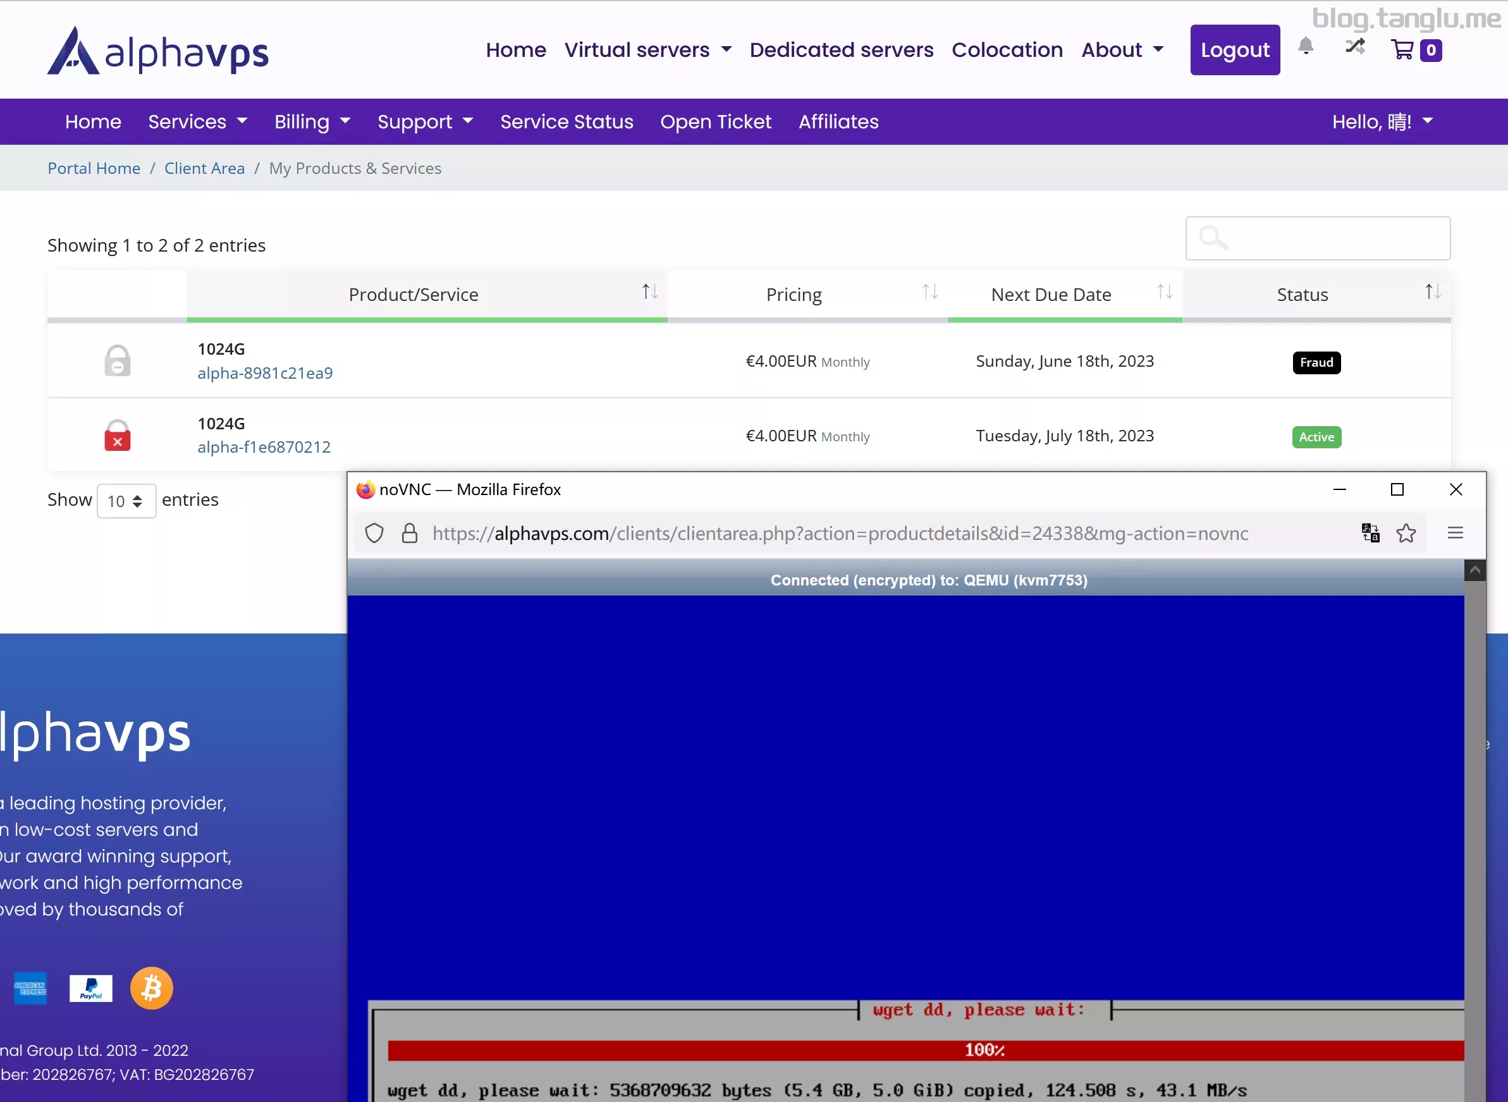Screen dimensions: 1508x1102
Task: Click the Bitcoin payment icon
Action: 151,988
